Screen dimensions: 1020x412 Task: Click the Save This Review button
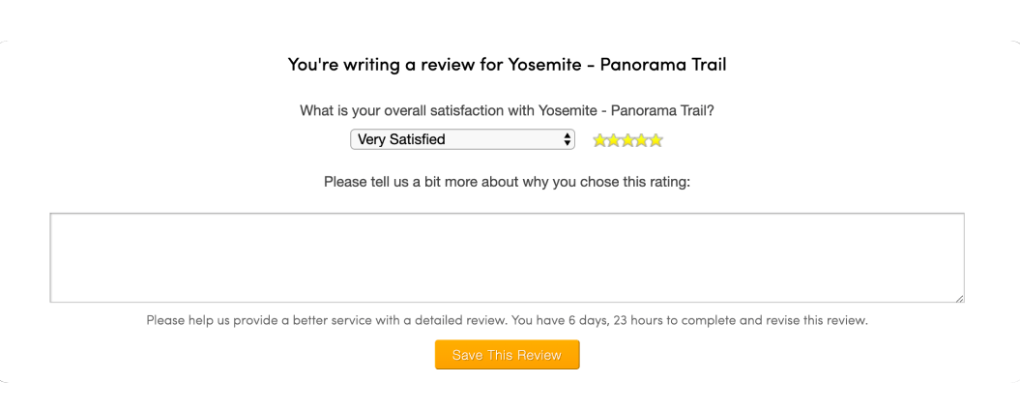[507, 355]
